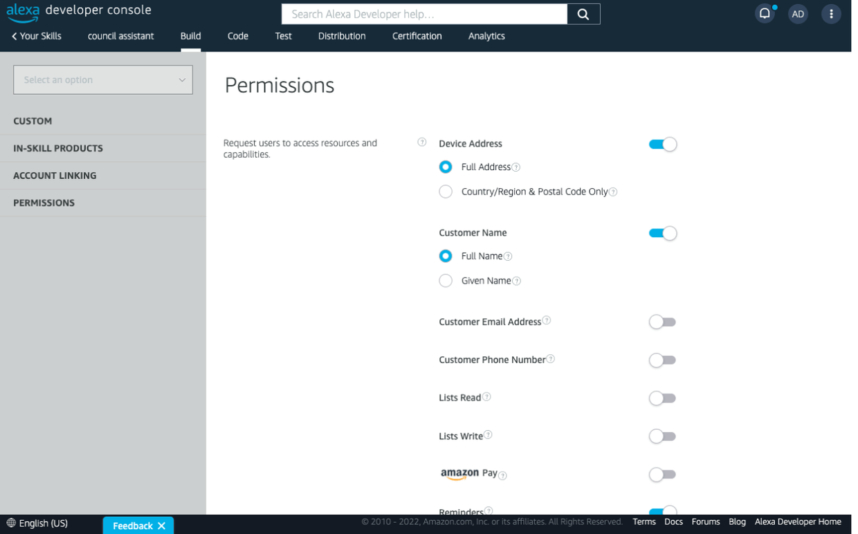The height and width of the screenshot is (534, 858).
Task: Open the Terms footer link
Action: click(x=644, y=522)
